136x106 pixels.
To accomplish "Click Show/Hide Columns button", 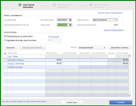I will [x=119, y=48].
